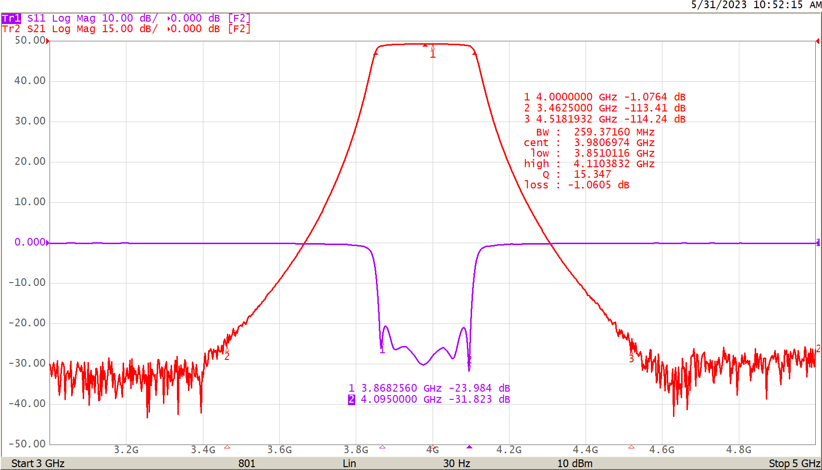Viewport: 822px width, 470px height.
Task: Click the Stop 5 GHz field
Action: pyautogui.click(x=793, y=463)
